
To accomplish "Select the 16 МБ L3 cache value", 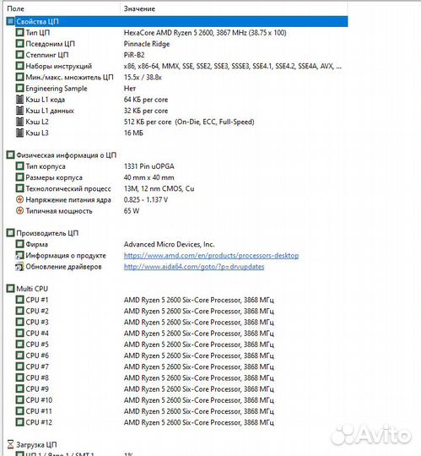I will [x=133, y=133].
